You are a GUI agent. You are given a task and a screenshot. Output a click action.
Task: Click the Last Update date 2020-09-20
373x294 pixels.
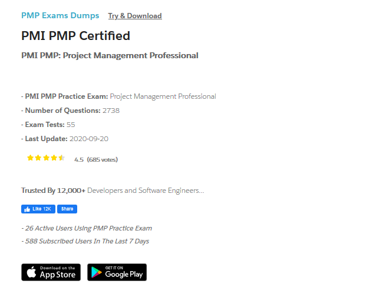pos(89,139)
